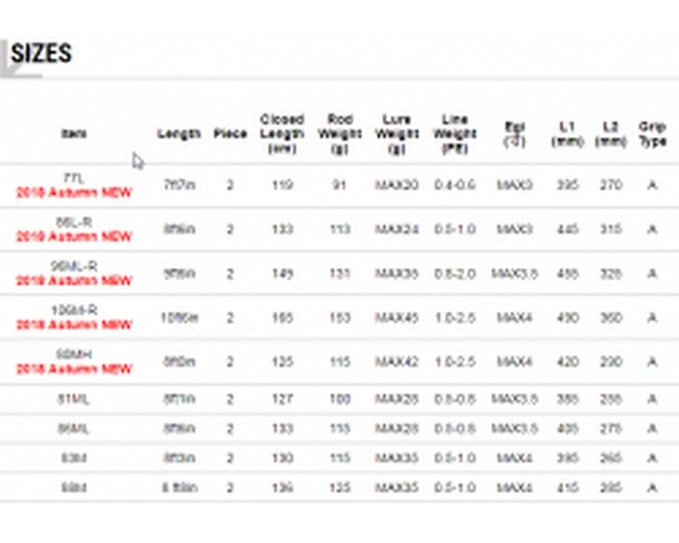This screenshot has height=543, width=679.
Task: Click the closed length value 149
Action: click(282, 273)
